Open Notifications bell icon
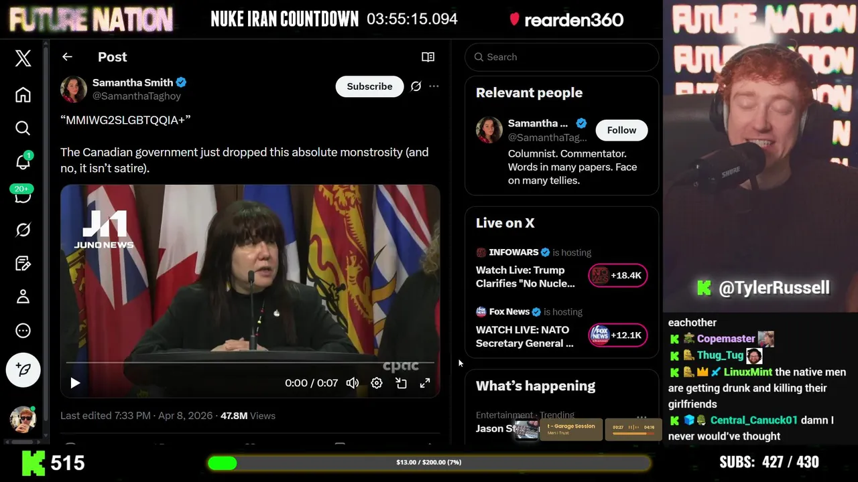Image resolution: width=858 pixels, height=482 pixels. click(23, 161)
